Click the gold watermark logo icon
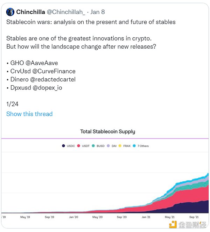Image resolution: width=210 pixels, height=232 pixels. coord(173,224)
